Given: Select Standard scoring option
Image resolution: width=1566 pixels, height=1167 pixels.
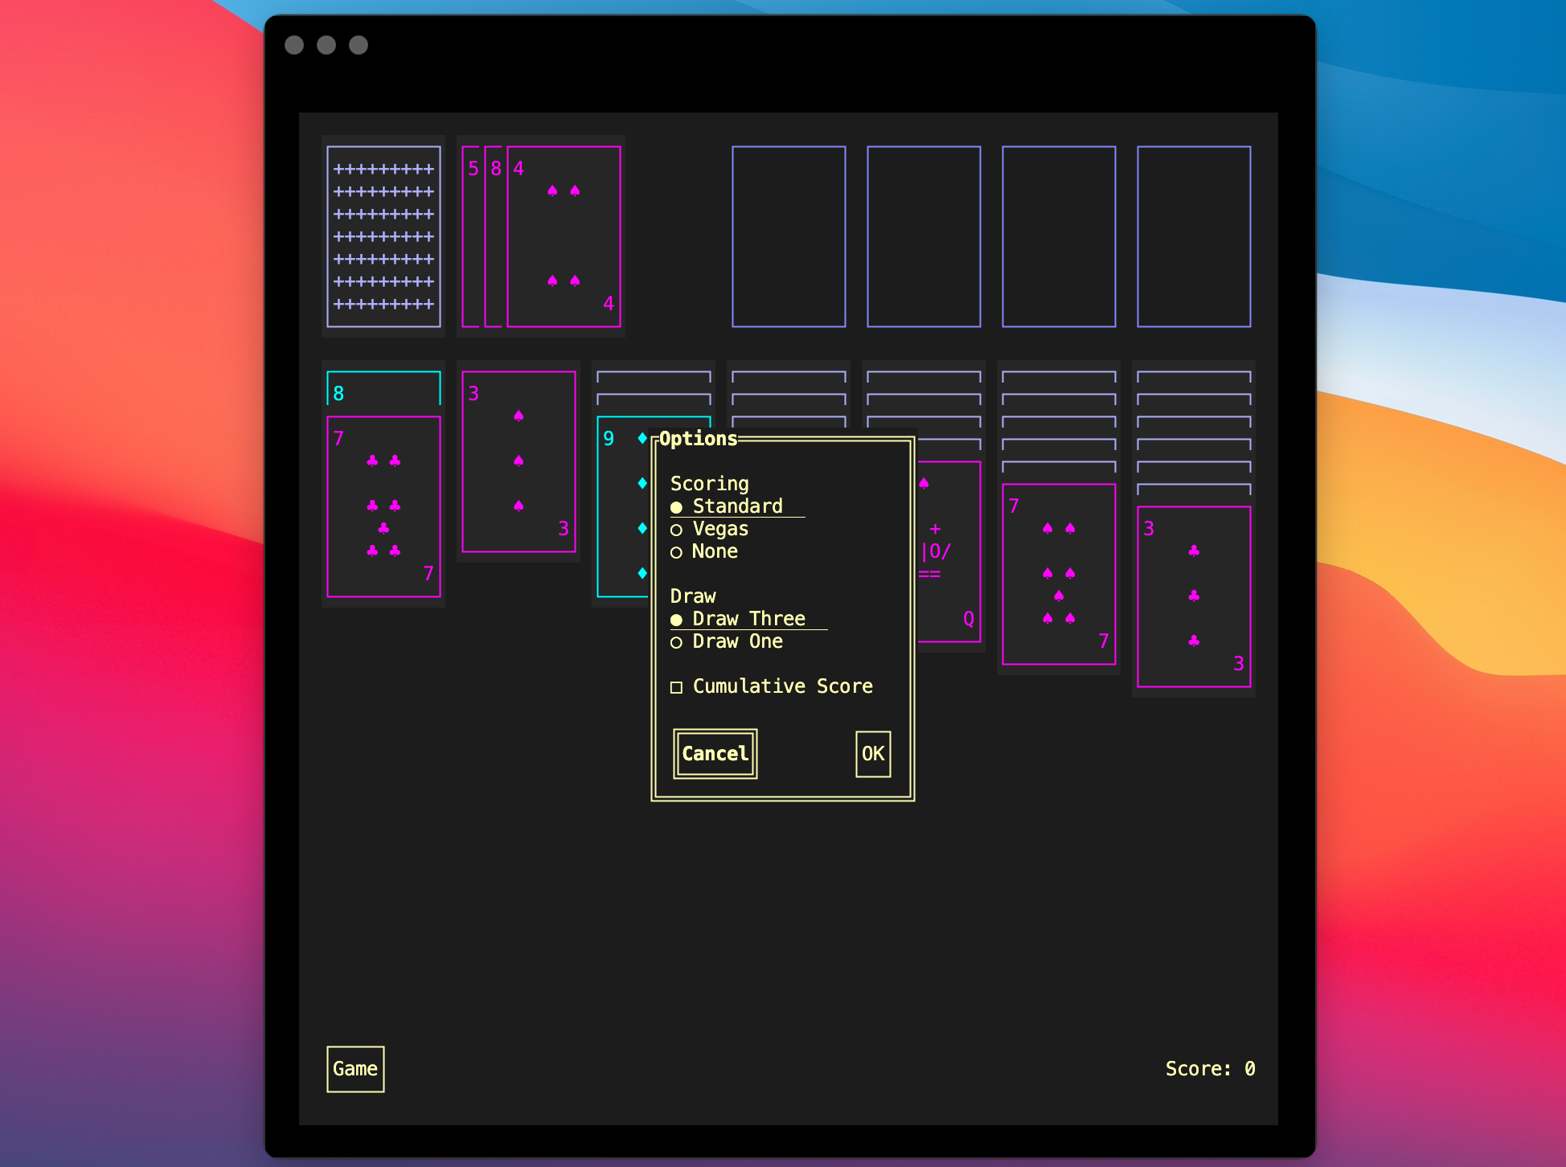Looking at the screenshot, I should (727, 506).
